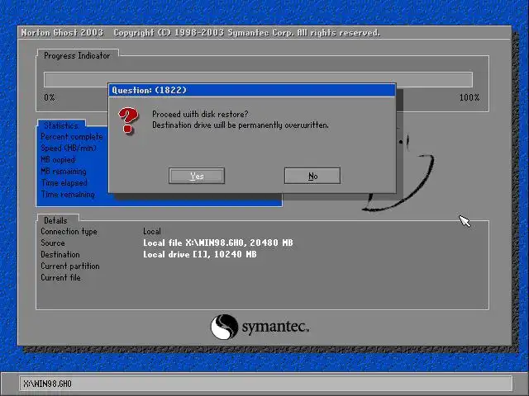The image size is (529, 396).
Task: Click the "Current partition" label
Action: click(70, 266)
